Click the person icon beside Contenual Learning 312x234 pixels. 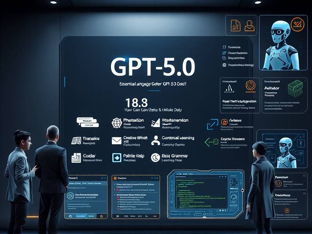coord(156,140)
